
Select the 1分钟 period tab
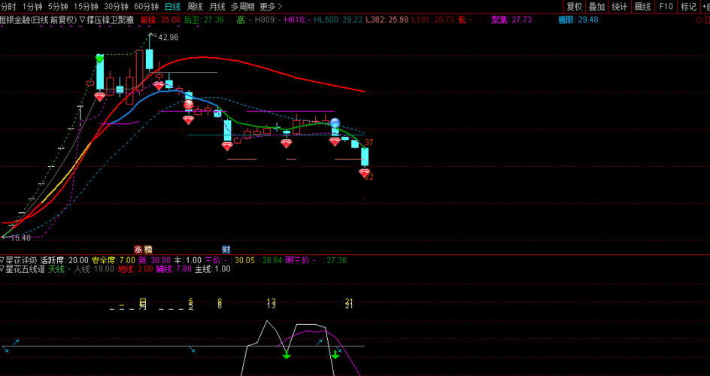(x=32, y=7)
